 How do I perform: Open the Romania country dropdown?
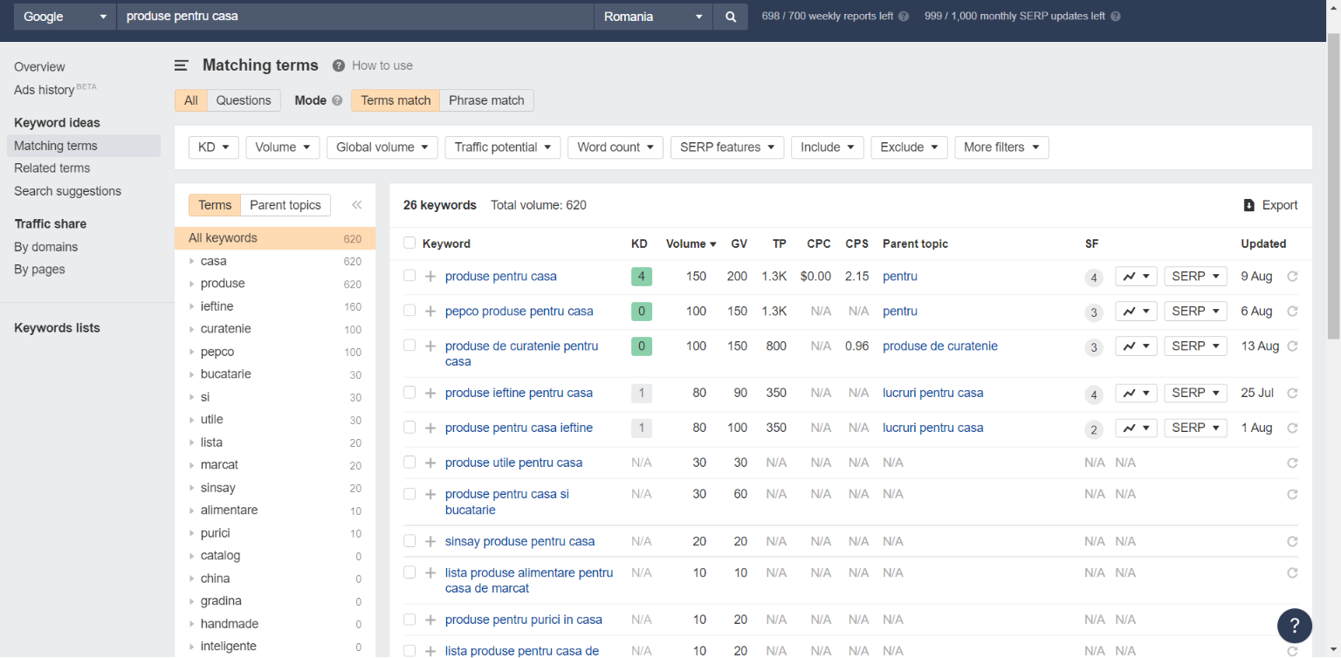653,17
